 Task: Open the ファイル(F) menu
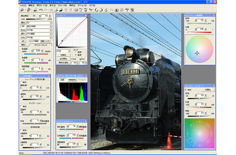point(22,5)
